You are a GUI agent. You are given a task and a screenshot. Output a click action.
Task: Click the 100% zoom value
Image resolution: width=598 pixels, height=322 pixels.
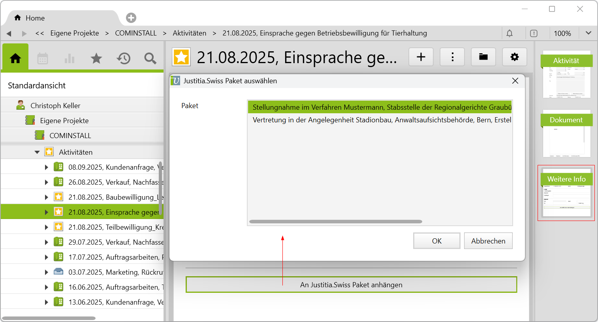(562, 33)
